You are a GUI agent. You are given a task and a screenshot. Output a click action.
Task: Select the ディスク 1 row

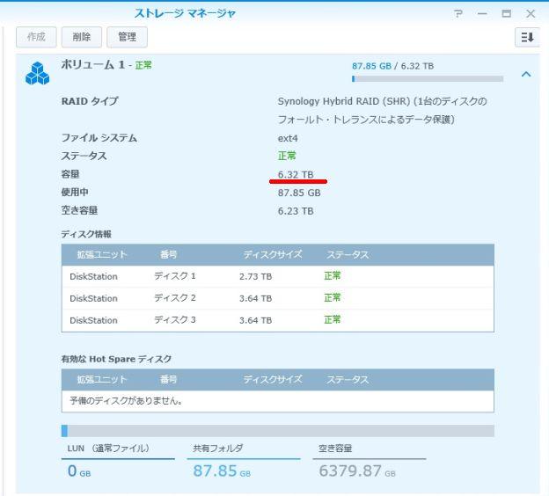point(278,276)
